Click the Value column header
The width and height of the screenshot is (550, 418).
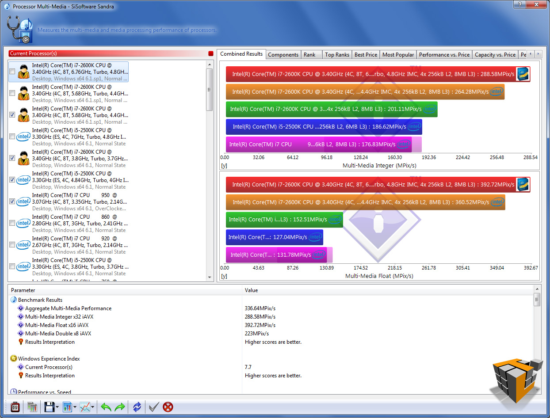click(x=388, y=290)
